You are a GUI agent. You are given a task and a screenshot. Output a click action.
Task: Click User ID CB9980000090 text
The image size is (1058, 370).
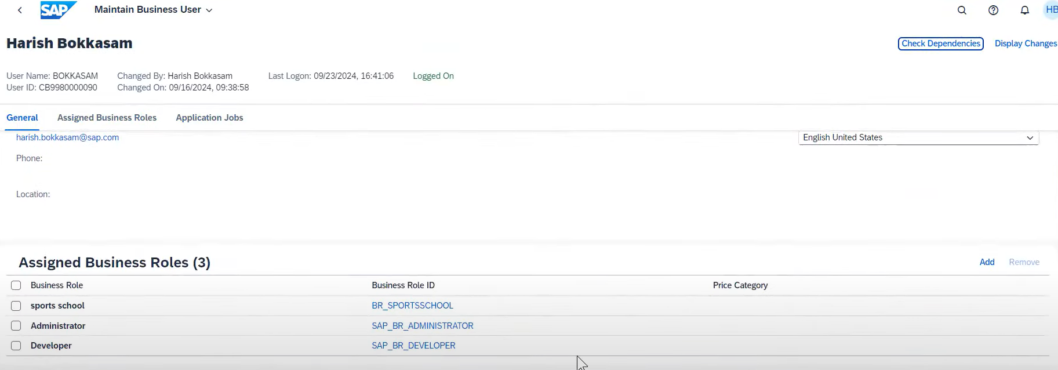click(x=52, y=88)
